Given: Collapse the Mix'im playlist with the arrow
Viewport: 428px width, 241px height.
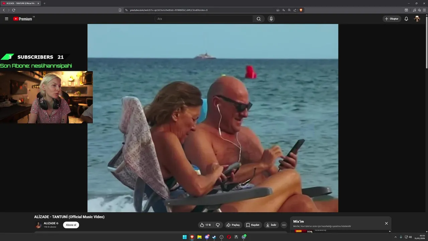Looking at the screenshot, I should pos(390,231).
